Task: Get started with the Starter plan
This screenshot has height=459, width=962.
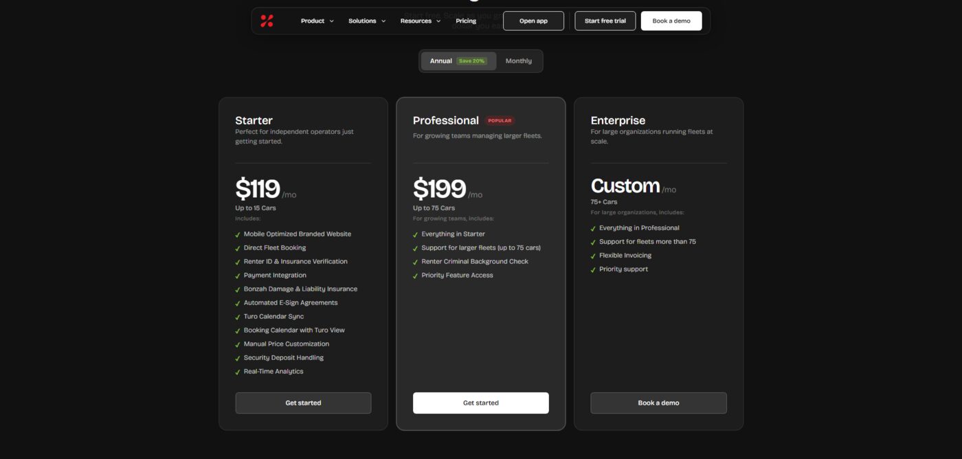Action: pyautogui.click(x=303, y=403)
